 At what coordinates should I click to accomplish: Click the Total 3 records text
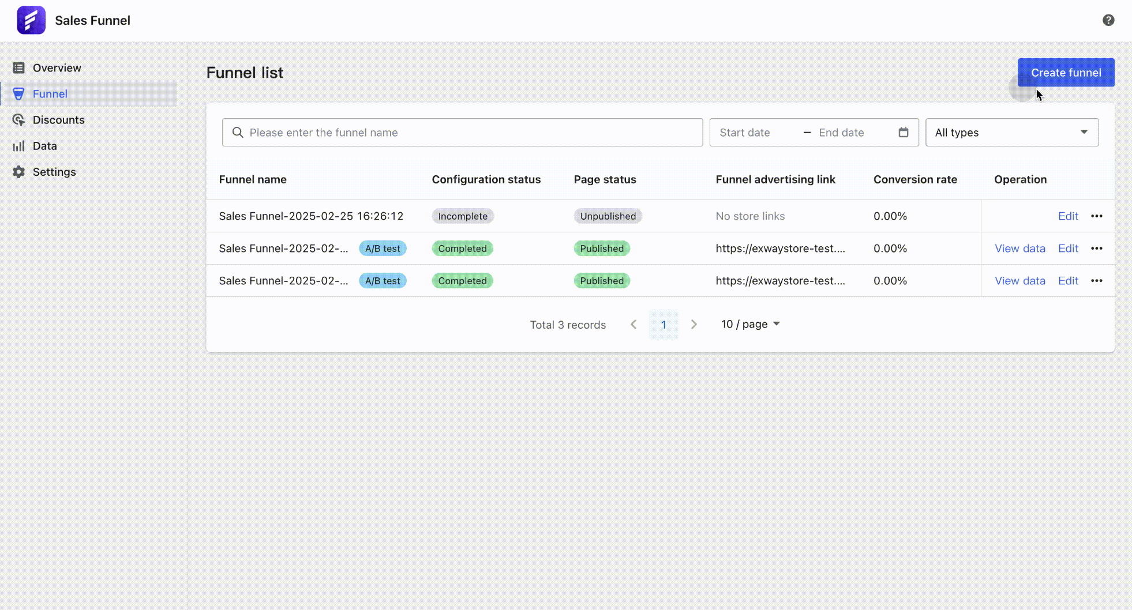point(568,325)
